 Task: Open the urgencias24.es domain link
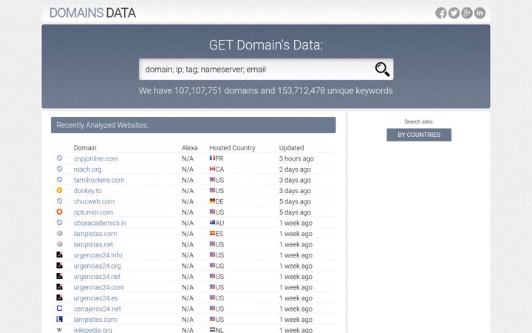(x=95, y=298)
